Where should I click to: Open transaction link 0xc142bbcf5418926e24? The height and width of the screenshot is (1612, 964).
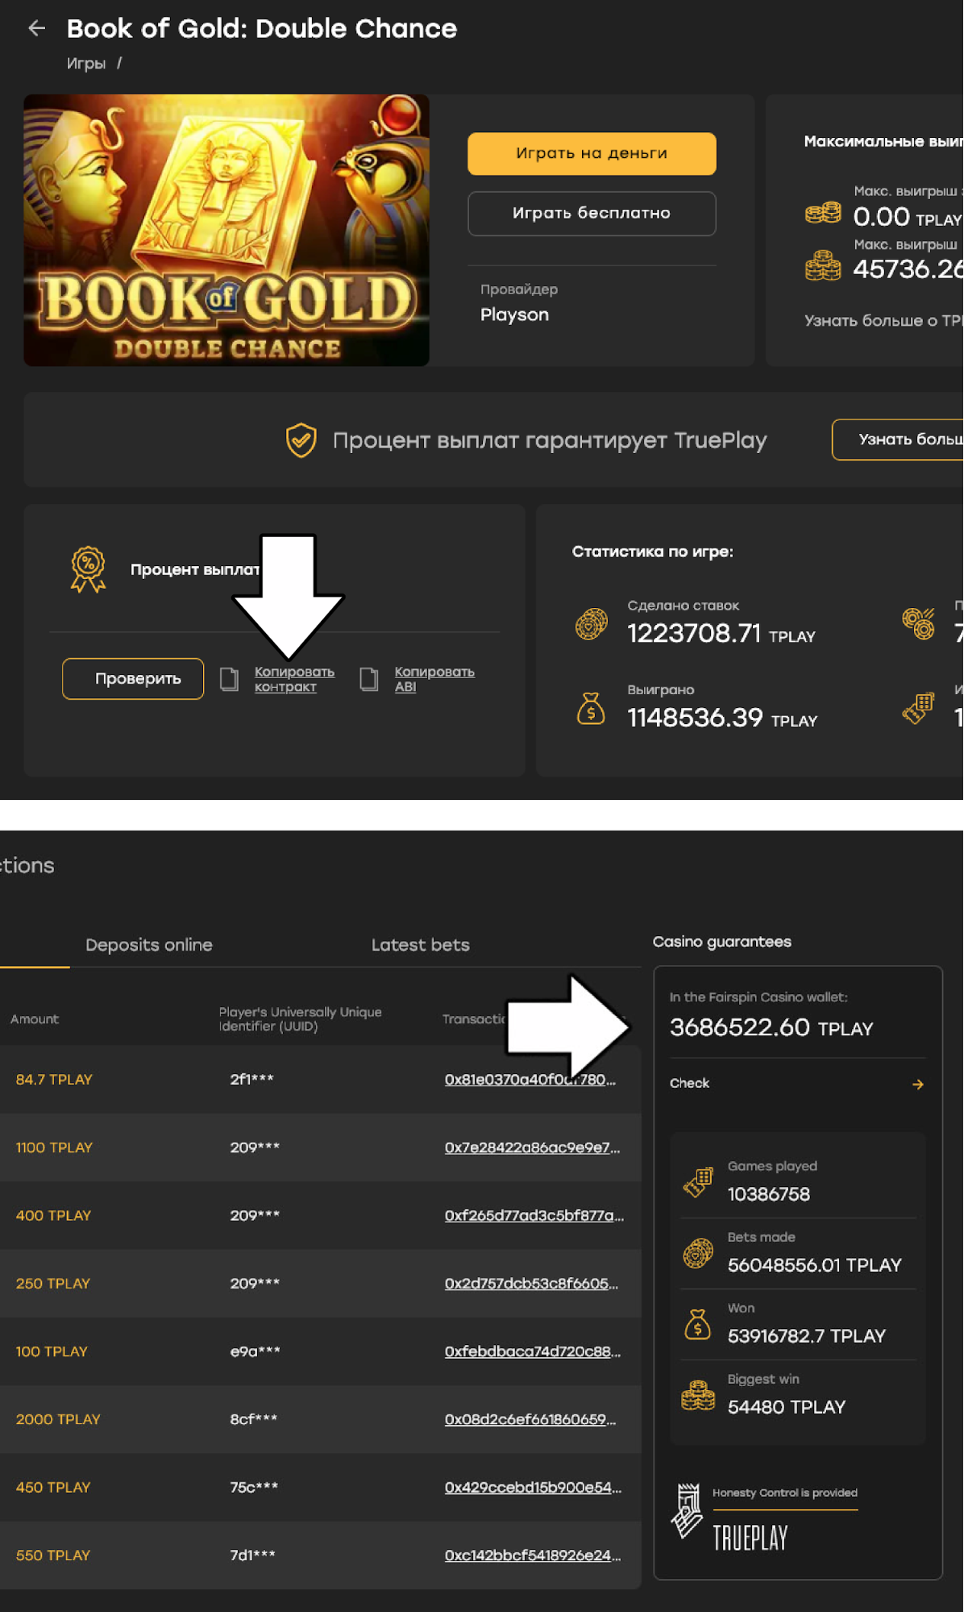[x=533, y=1556]
